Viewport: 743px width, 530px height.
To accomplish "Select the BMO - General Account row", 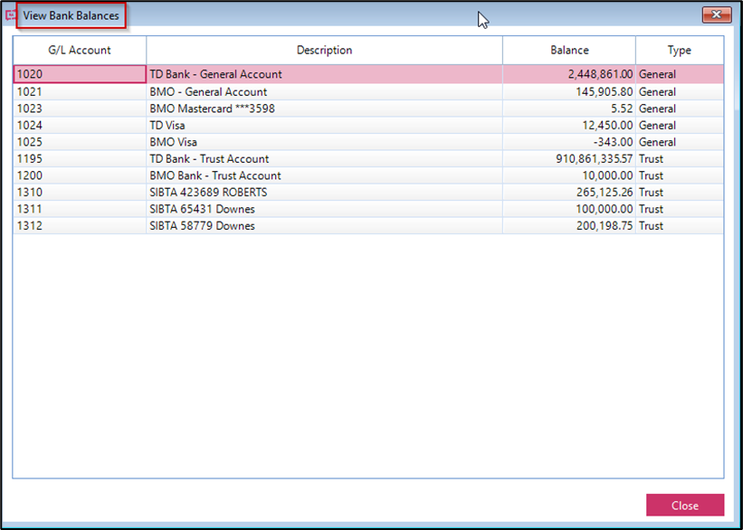I will pyautogui.click(x=325, y=91).
